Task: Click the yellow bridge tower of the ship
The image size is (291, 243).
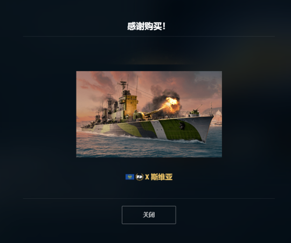Action: click(130, 105)
